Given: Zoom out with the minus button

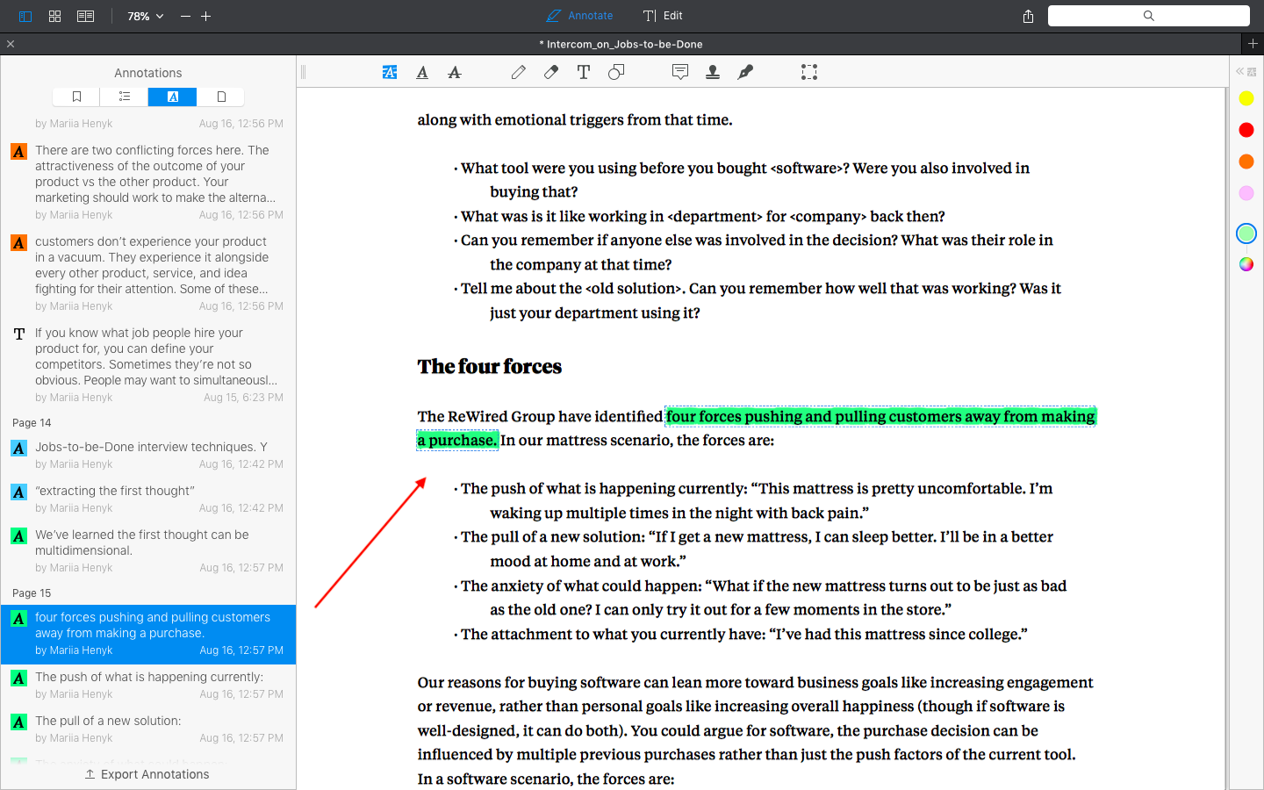Looking at the screenshot, I should click(x=185, y=16).
